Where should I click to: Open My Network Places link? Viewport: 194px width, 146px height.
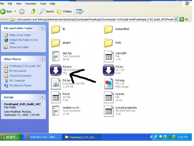coord(21,85)
